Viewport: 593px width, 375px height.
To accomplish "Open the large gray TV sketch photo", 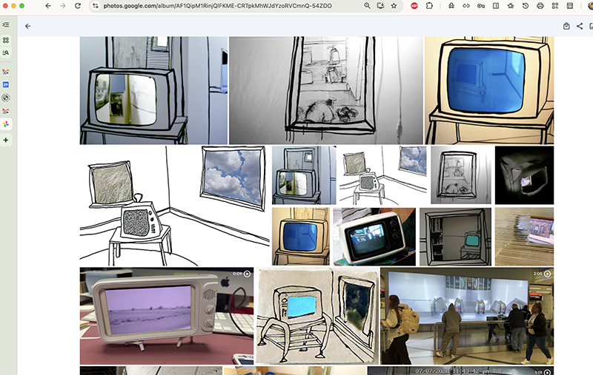I will pyautogui.click(x=153, y=90).
